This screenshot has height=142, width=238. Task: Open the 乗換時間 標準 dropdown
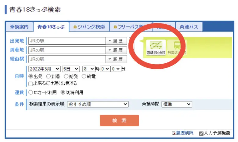tap(177, 104)
